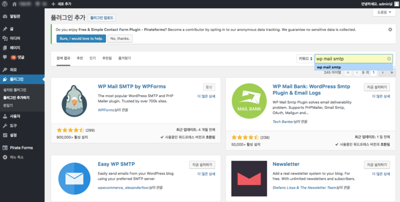This screenshot has width=400, height=202.
Task: Click the Mail Bank green logo
Action: coord(249,101)
